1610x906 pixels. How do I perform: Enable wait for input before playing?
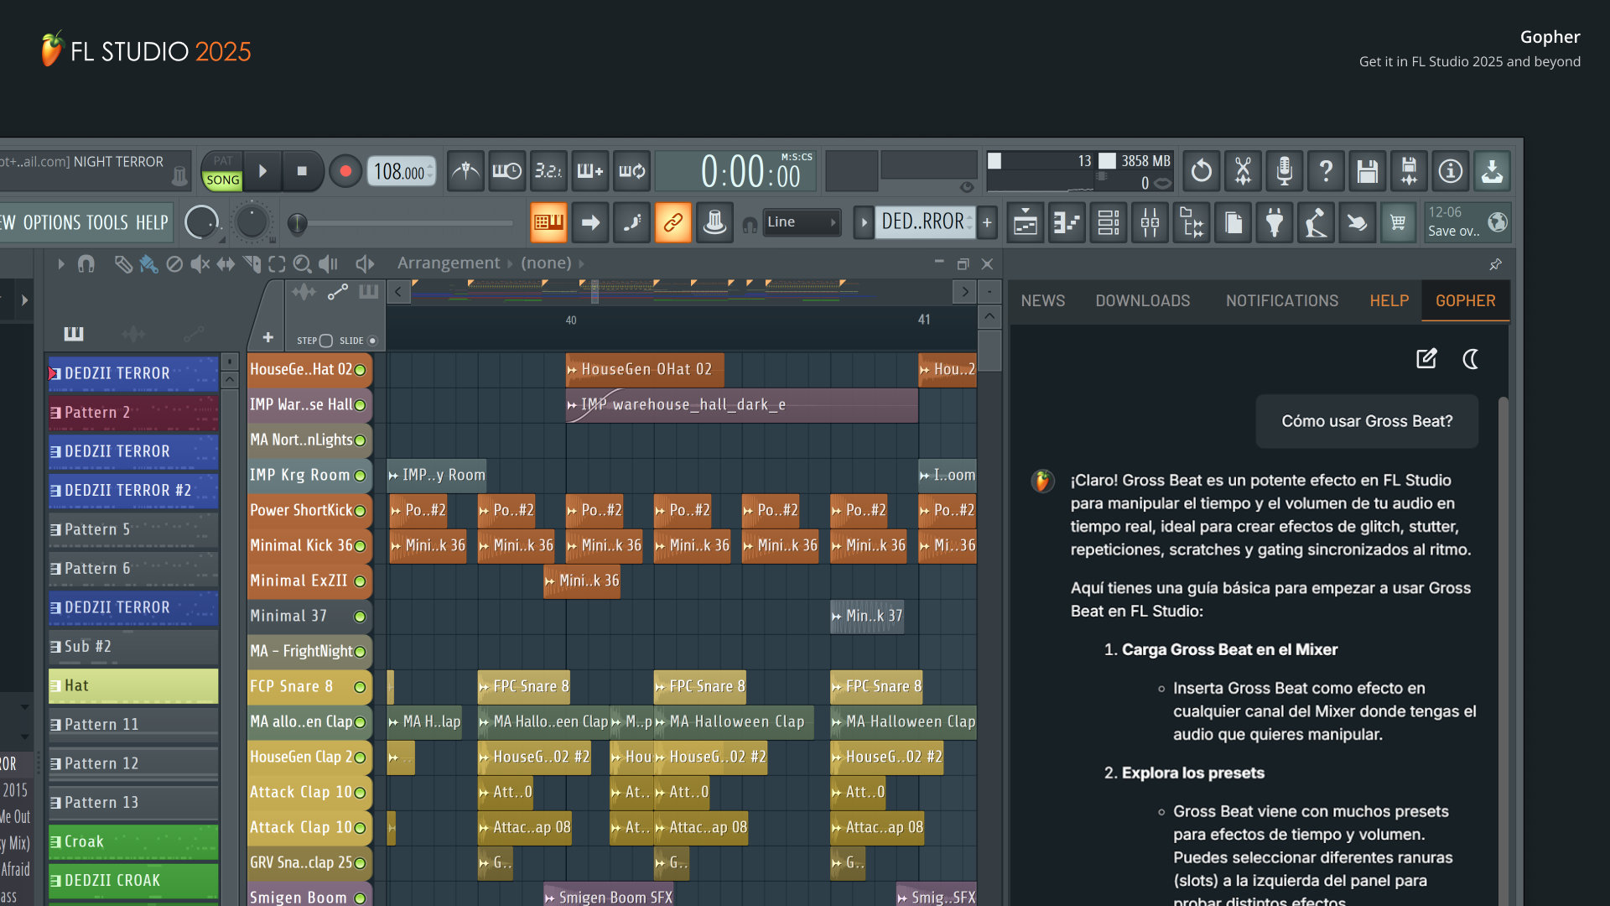507,171
